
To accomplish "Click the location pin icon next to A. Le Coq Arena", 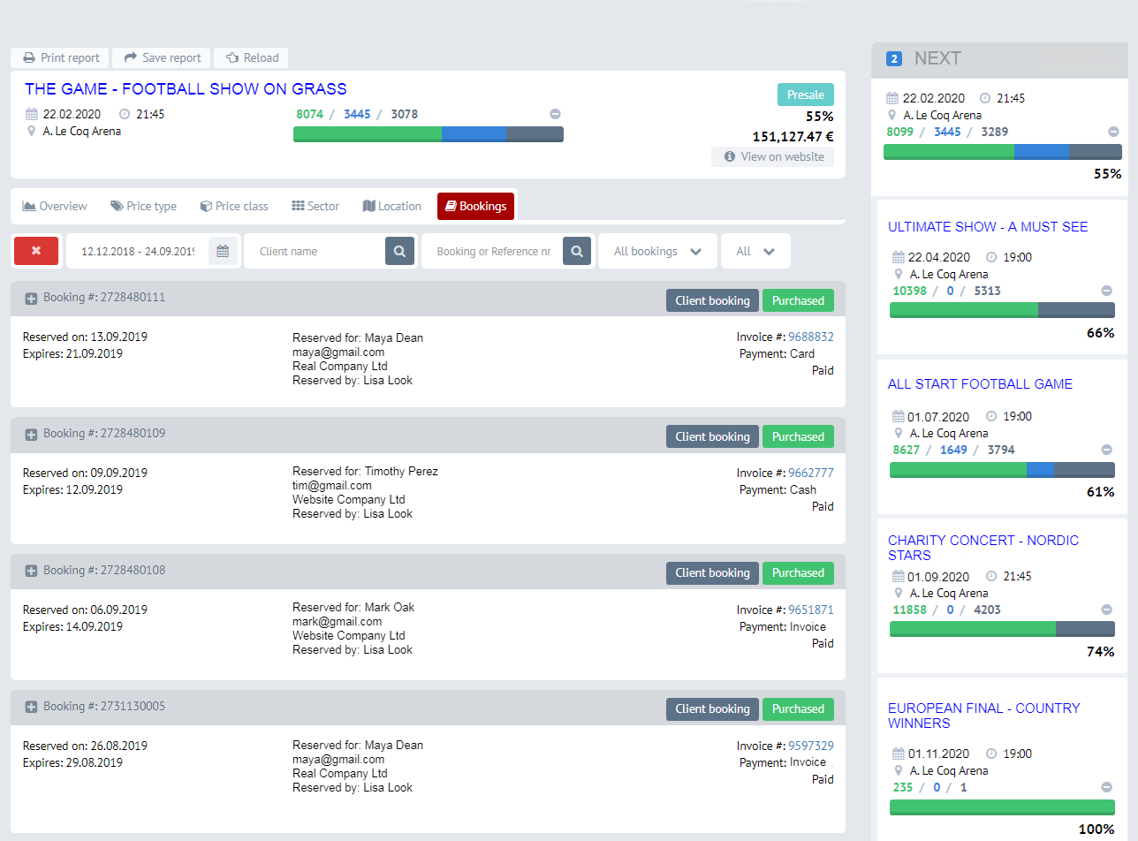I will click(32, 131).
